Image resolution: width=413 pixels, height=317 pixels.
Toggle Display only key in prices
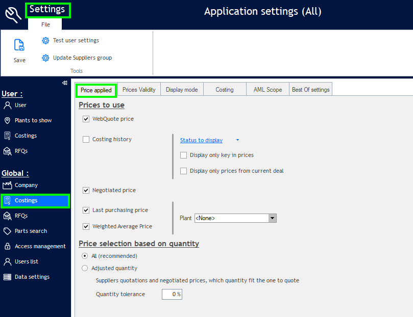tap(184, 155)
